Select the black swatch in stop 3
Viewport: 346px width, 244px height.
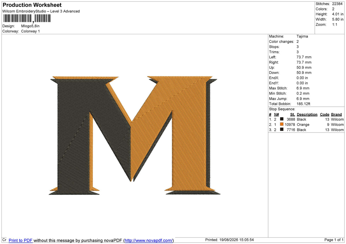pyautogui.click(x=282, y=129)
